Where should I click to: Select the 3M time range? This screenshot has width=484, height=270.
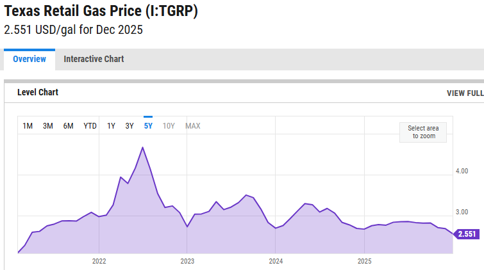pyautogui.click(x=48, y=126)
